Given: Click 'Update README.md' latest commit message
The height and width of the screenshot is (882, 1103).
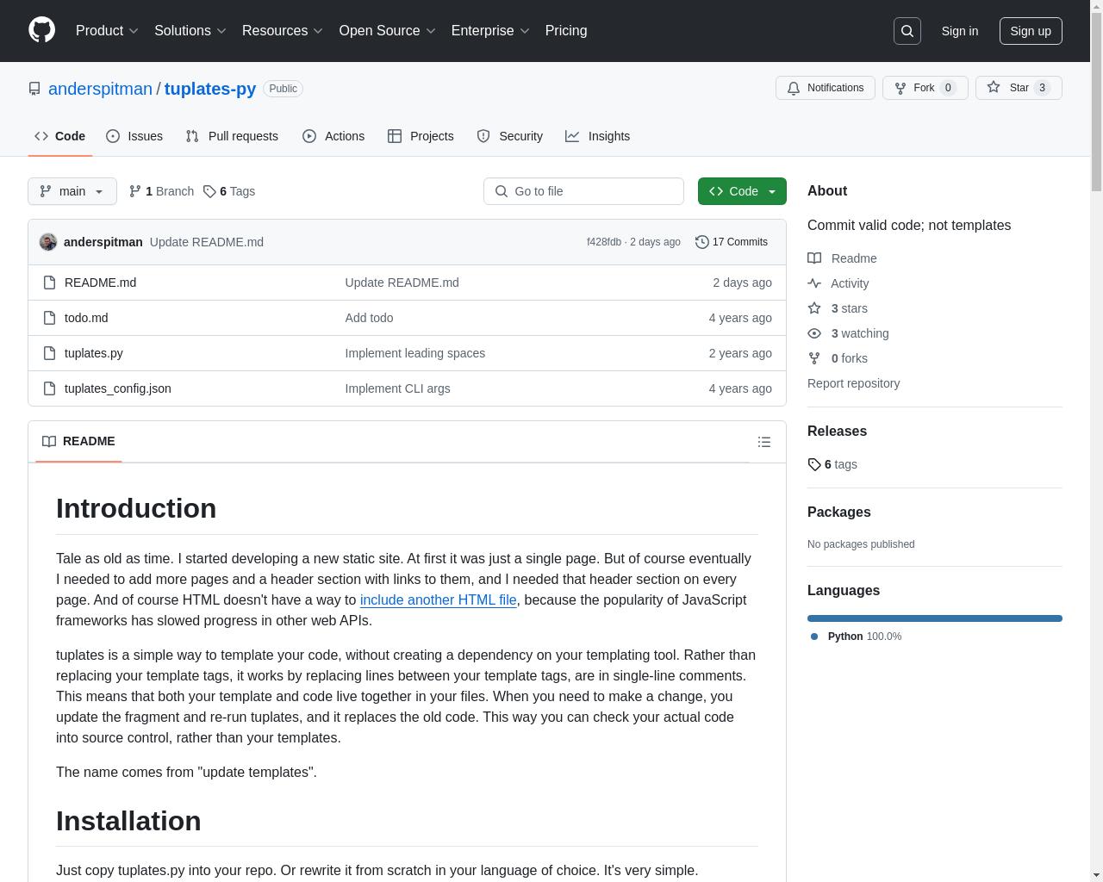Looking at the screenshot, I should (x=207, y=242).
